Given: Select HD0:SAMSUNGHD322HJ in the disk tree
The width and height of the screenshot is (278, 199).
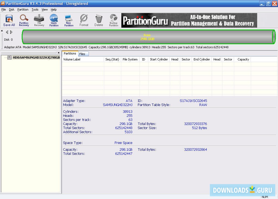Looking at the screenshot, I should click(36, 57).
